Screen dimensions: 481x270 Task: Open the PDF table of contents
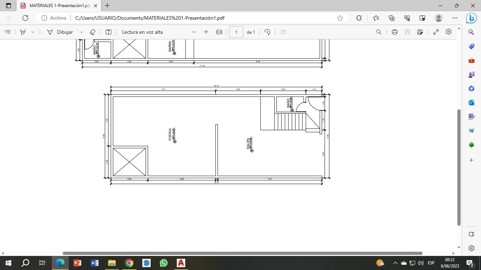pos(8,32)
